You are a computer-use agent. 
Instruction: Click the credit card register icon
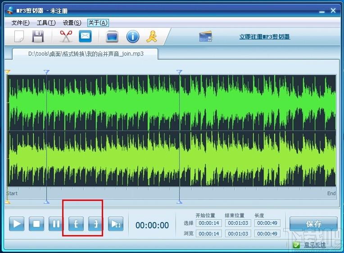(x=206, y=36)
